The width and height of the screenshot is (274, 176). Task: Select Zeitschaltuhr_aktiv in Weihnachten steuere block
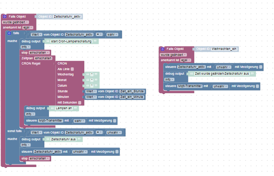191,67
